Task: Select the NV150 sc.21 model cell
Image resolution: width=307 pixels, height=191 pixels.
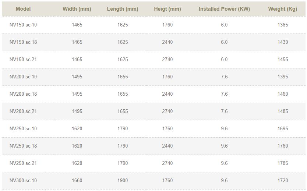Action: click(23, 60)
